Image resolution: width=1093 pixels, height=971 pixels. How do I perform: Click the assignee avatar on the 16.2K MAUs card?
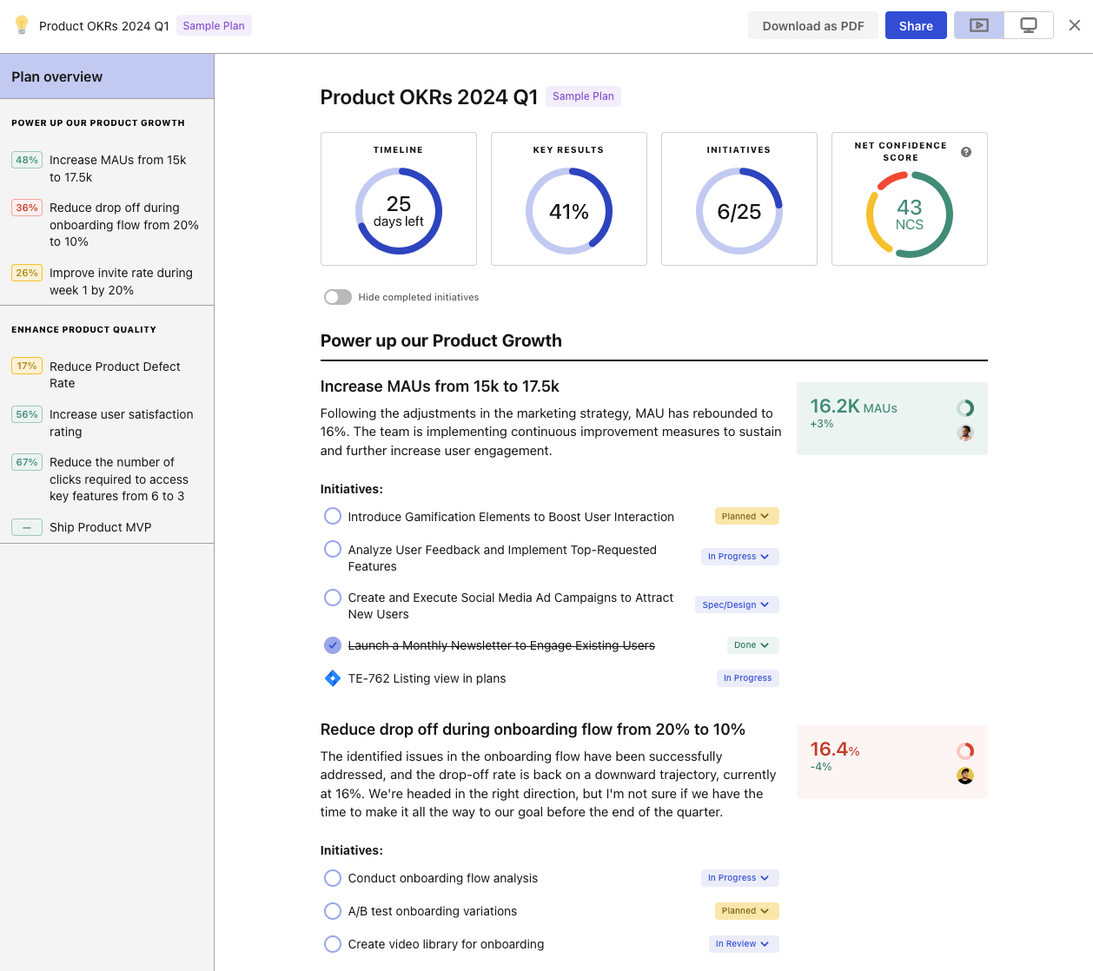965,433
